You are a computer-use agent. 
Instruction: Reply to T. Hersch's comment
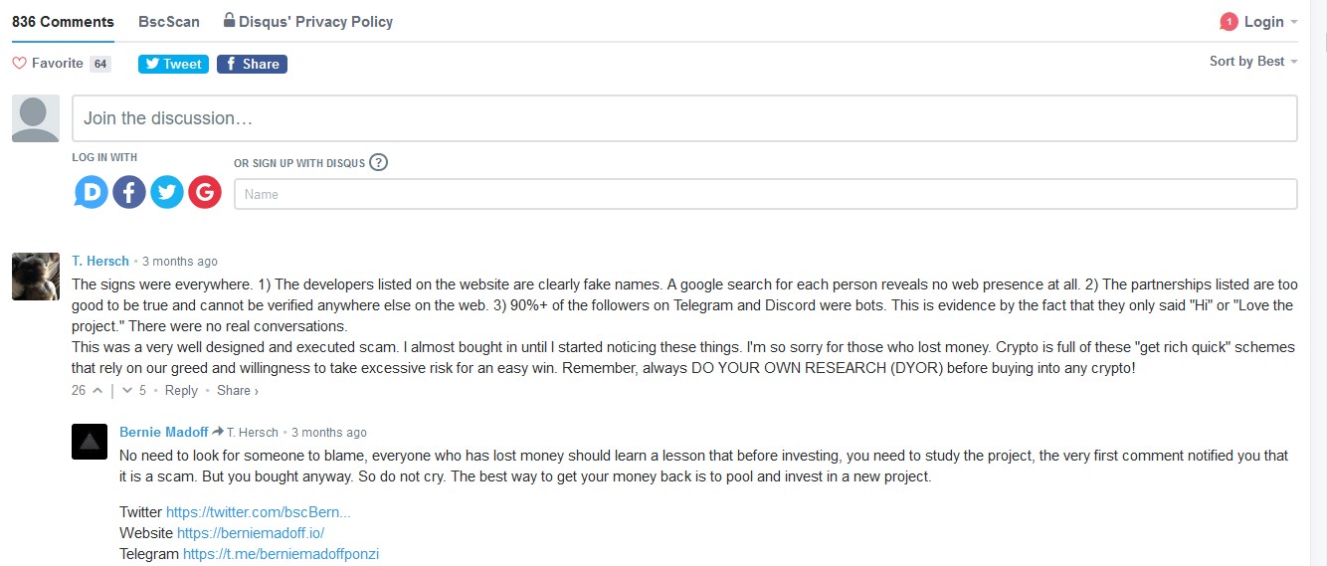click(181, 391)
